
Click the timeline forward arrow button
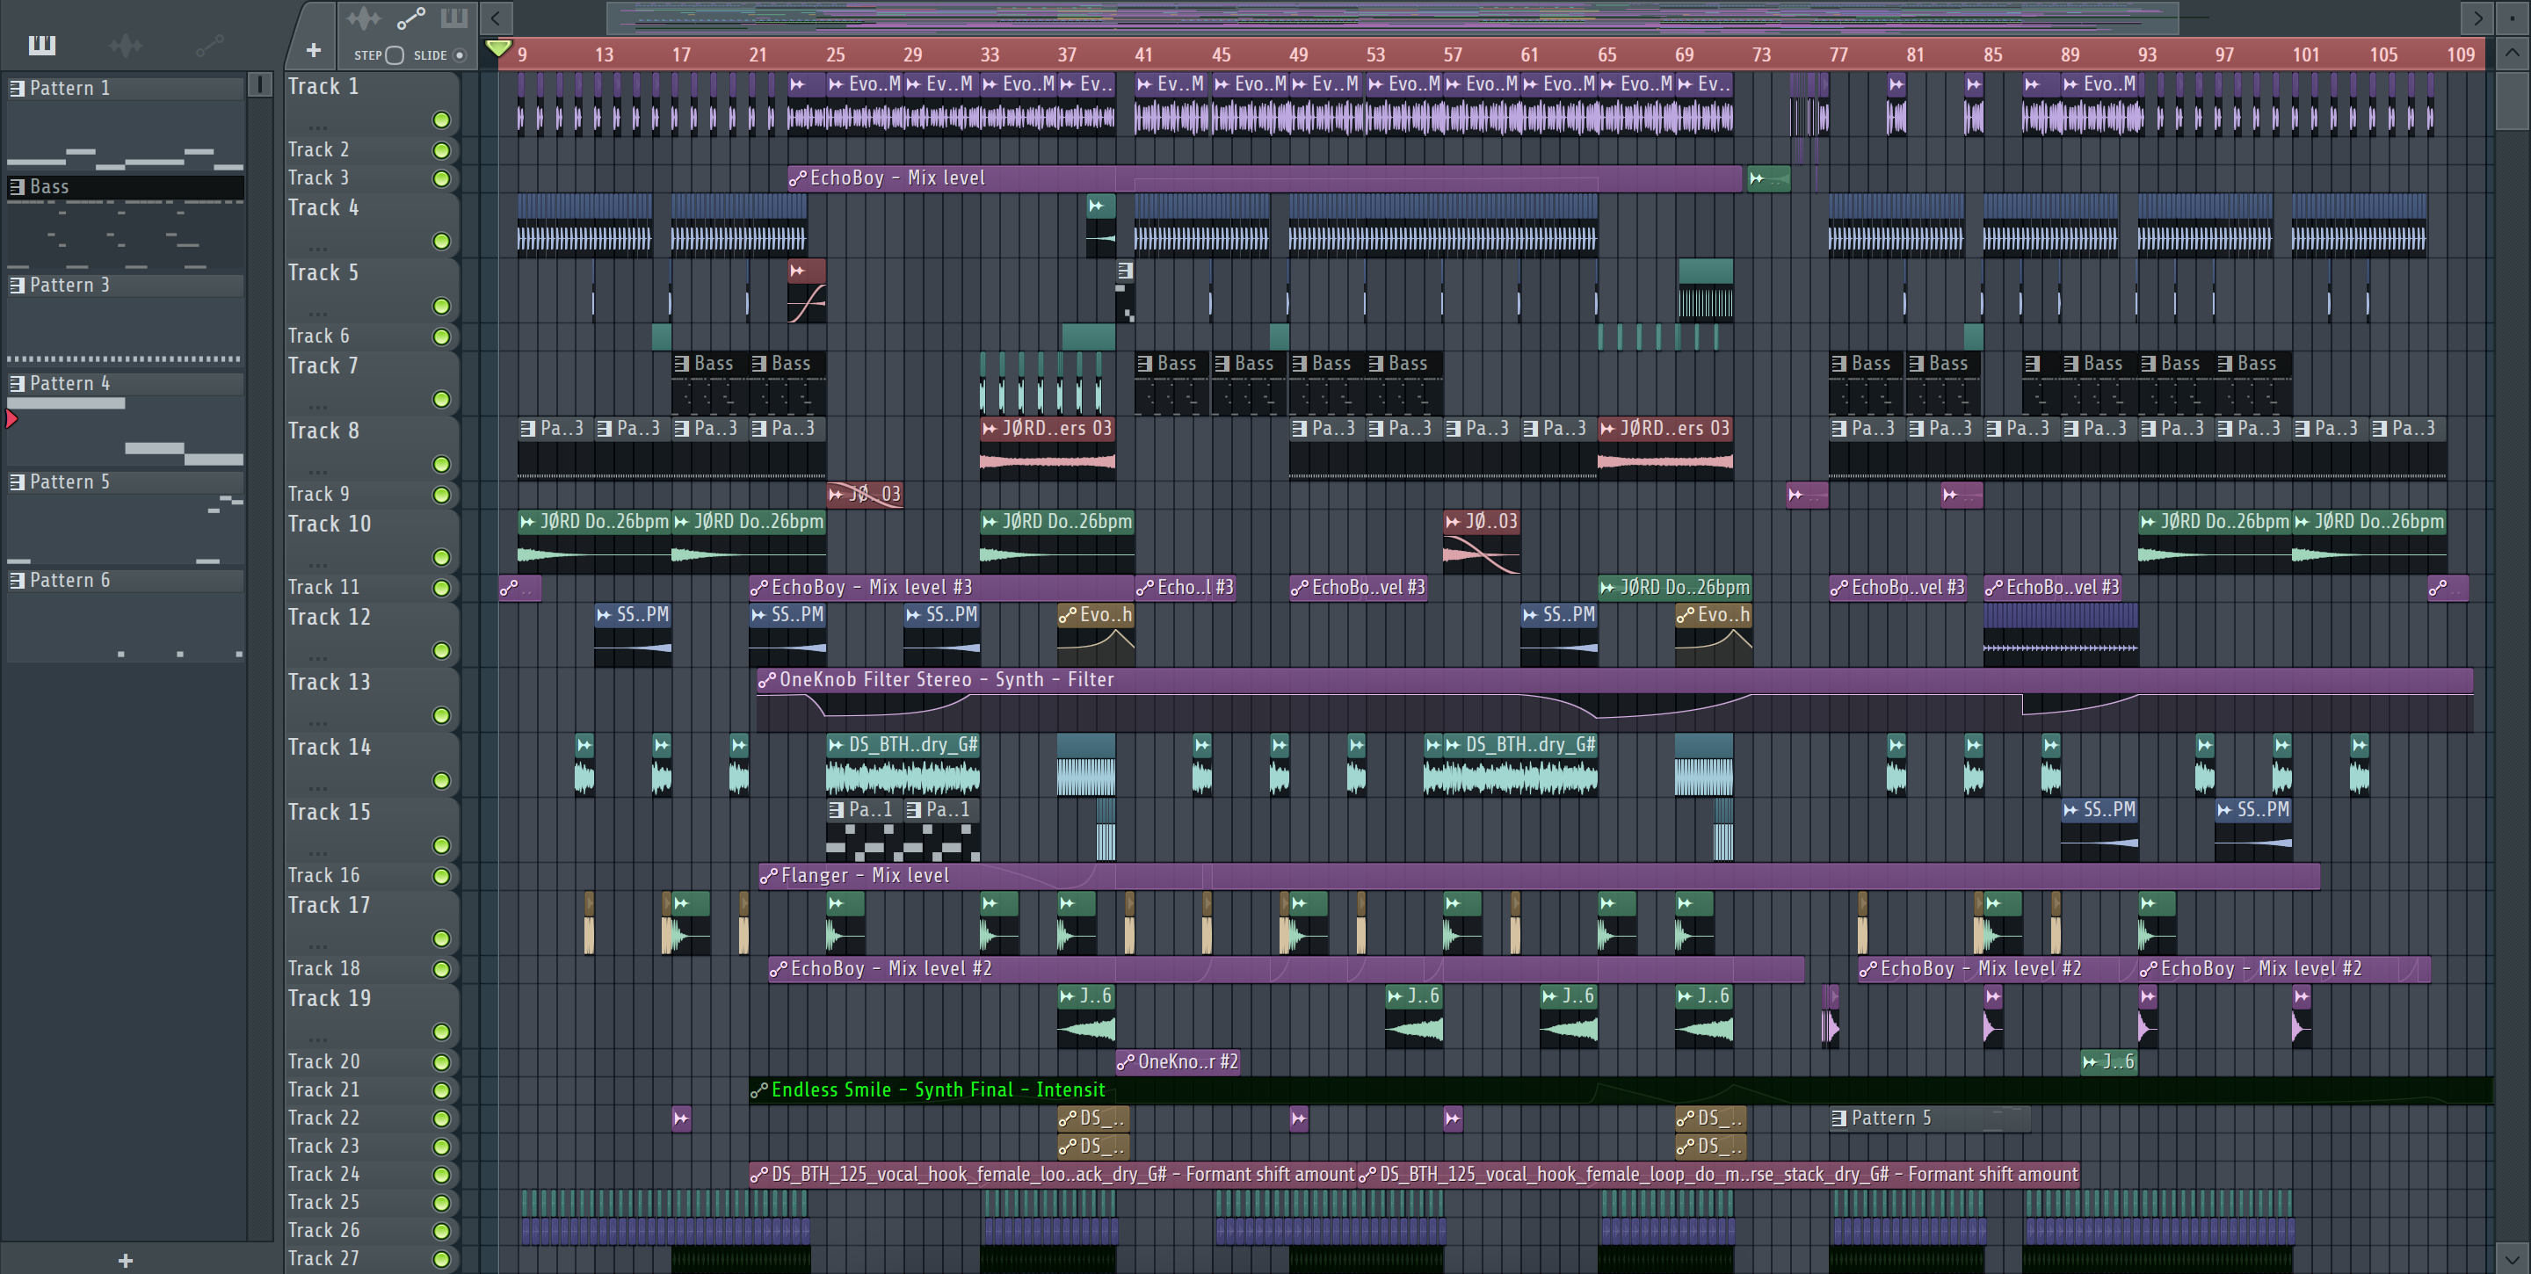coord(2477,17)
